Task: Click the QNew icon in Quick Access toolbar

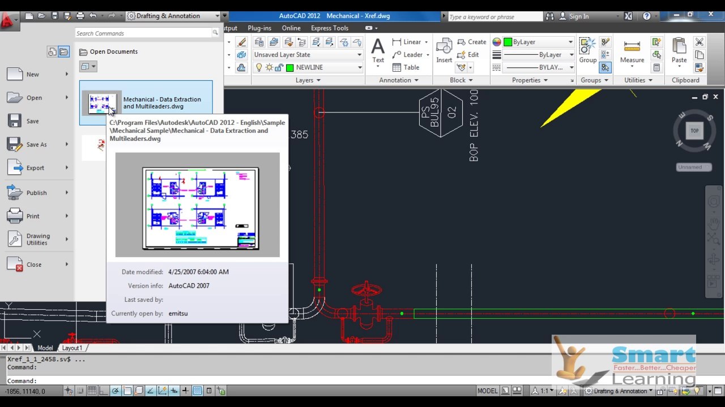Action: point(29,16)
